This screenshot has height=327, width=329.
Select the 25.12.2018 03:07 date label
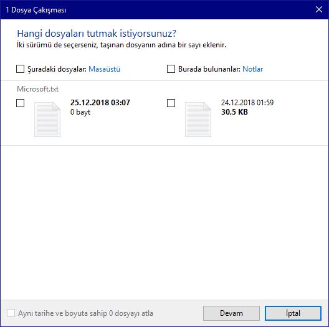pyautogui.click(x=100, y=103)
